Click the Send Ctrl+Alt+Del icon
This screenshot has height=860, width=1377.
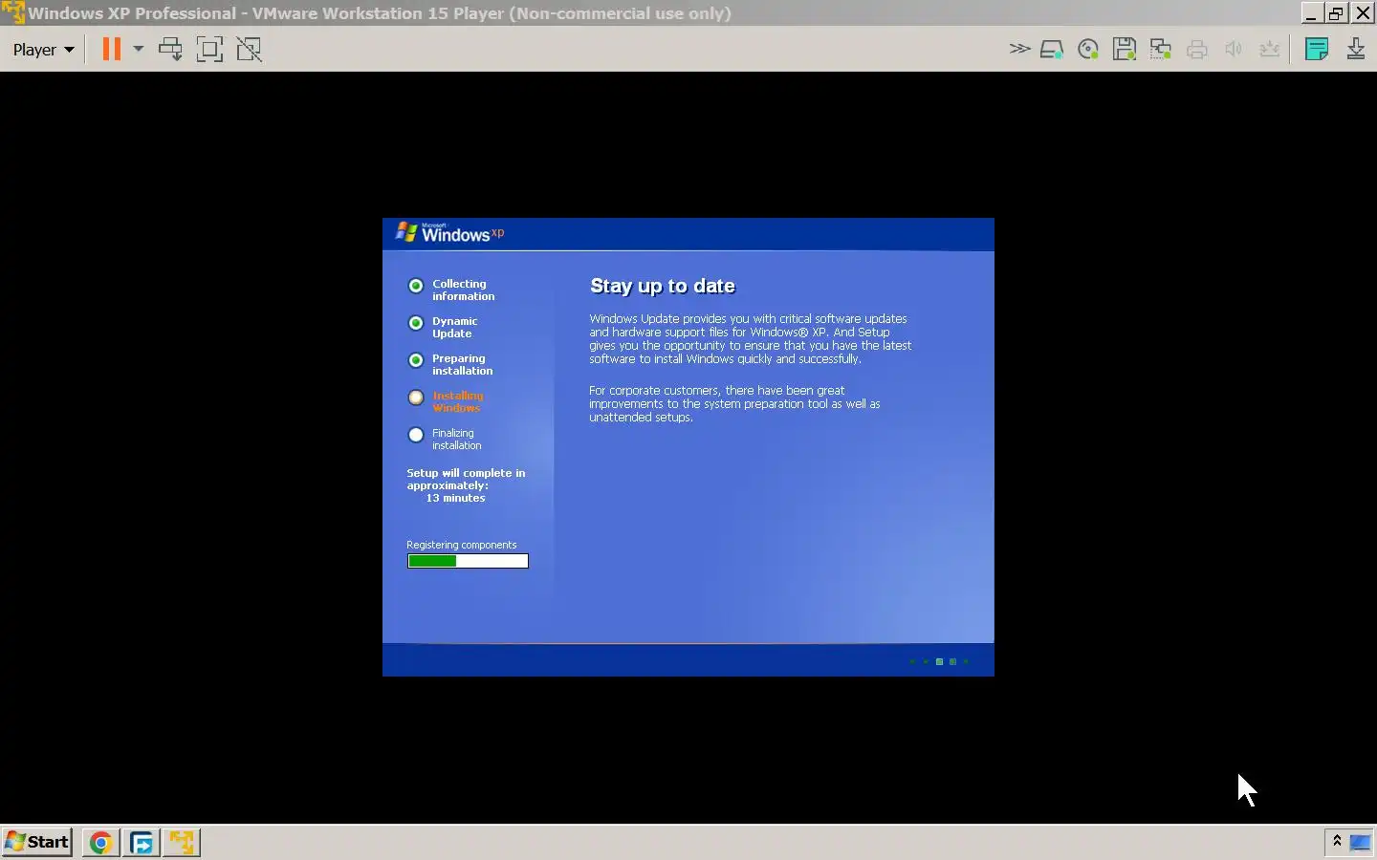[171, 50]
